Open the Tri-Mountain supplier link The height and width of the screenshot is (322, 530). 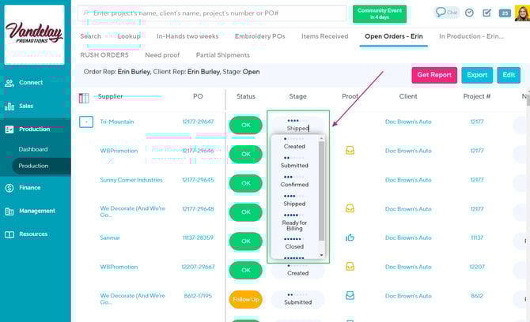(117, 122)
